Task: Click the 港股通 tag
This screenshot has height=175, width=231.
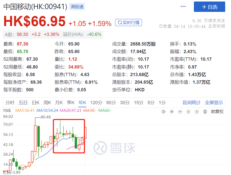Action: click(77, 7)
